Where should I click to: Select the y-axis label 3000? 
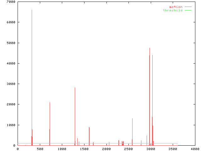click(11, 84)
